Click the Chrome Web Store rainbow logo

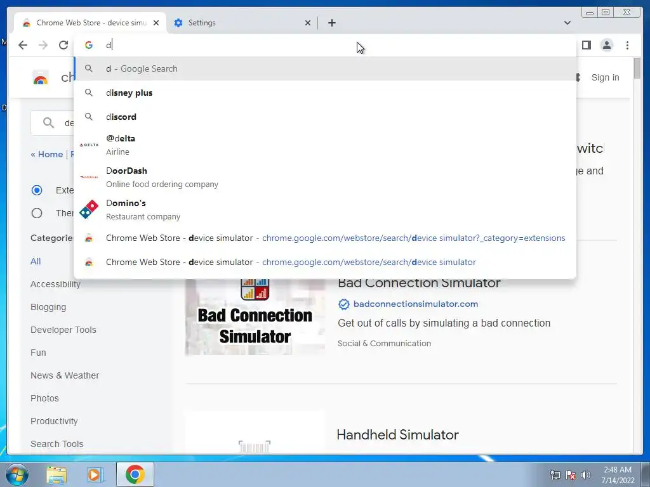click(40, 78)
